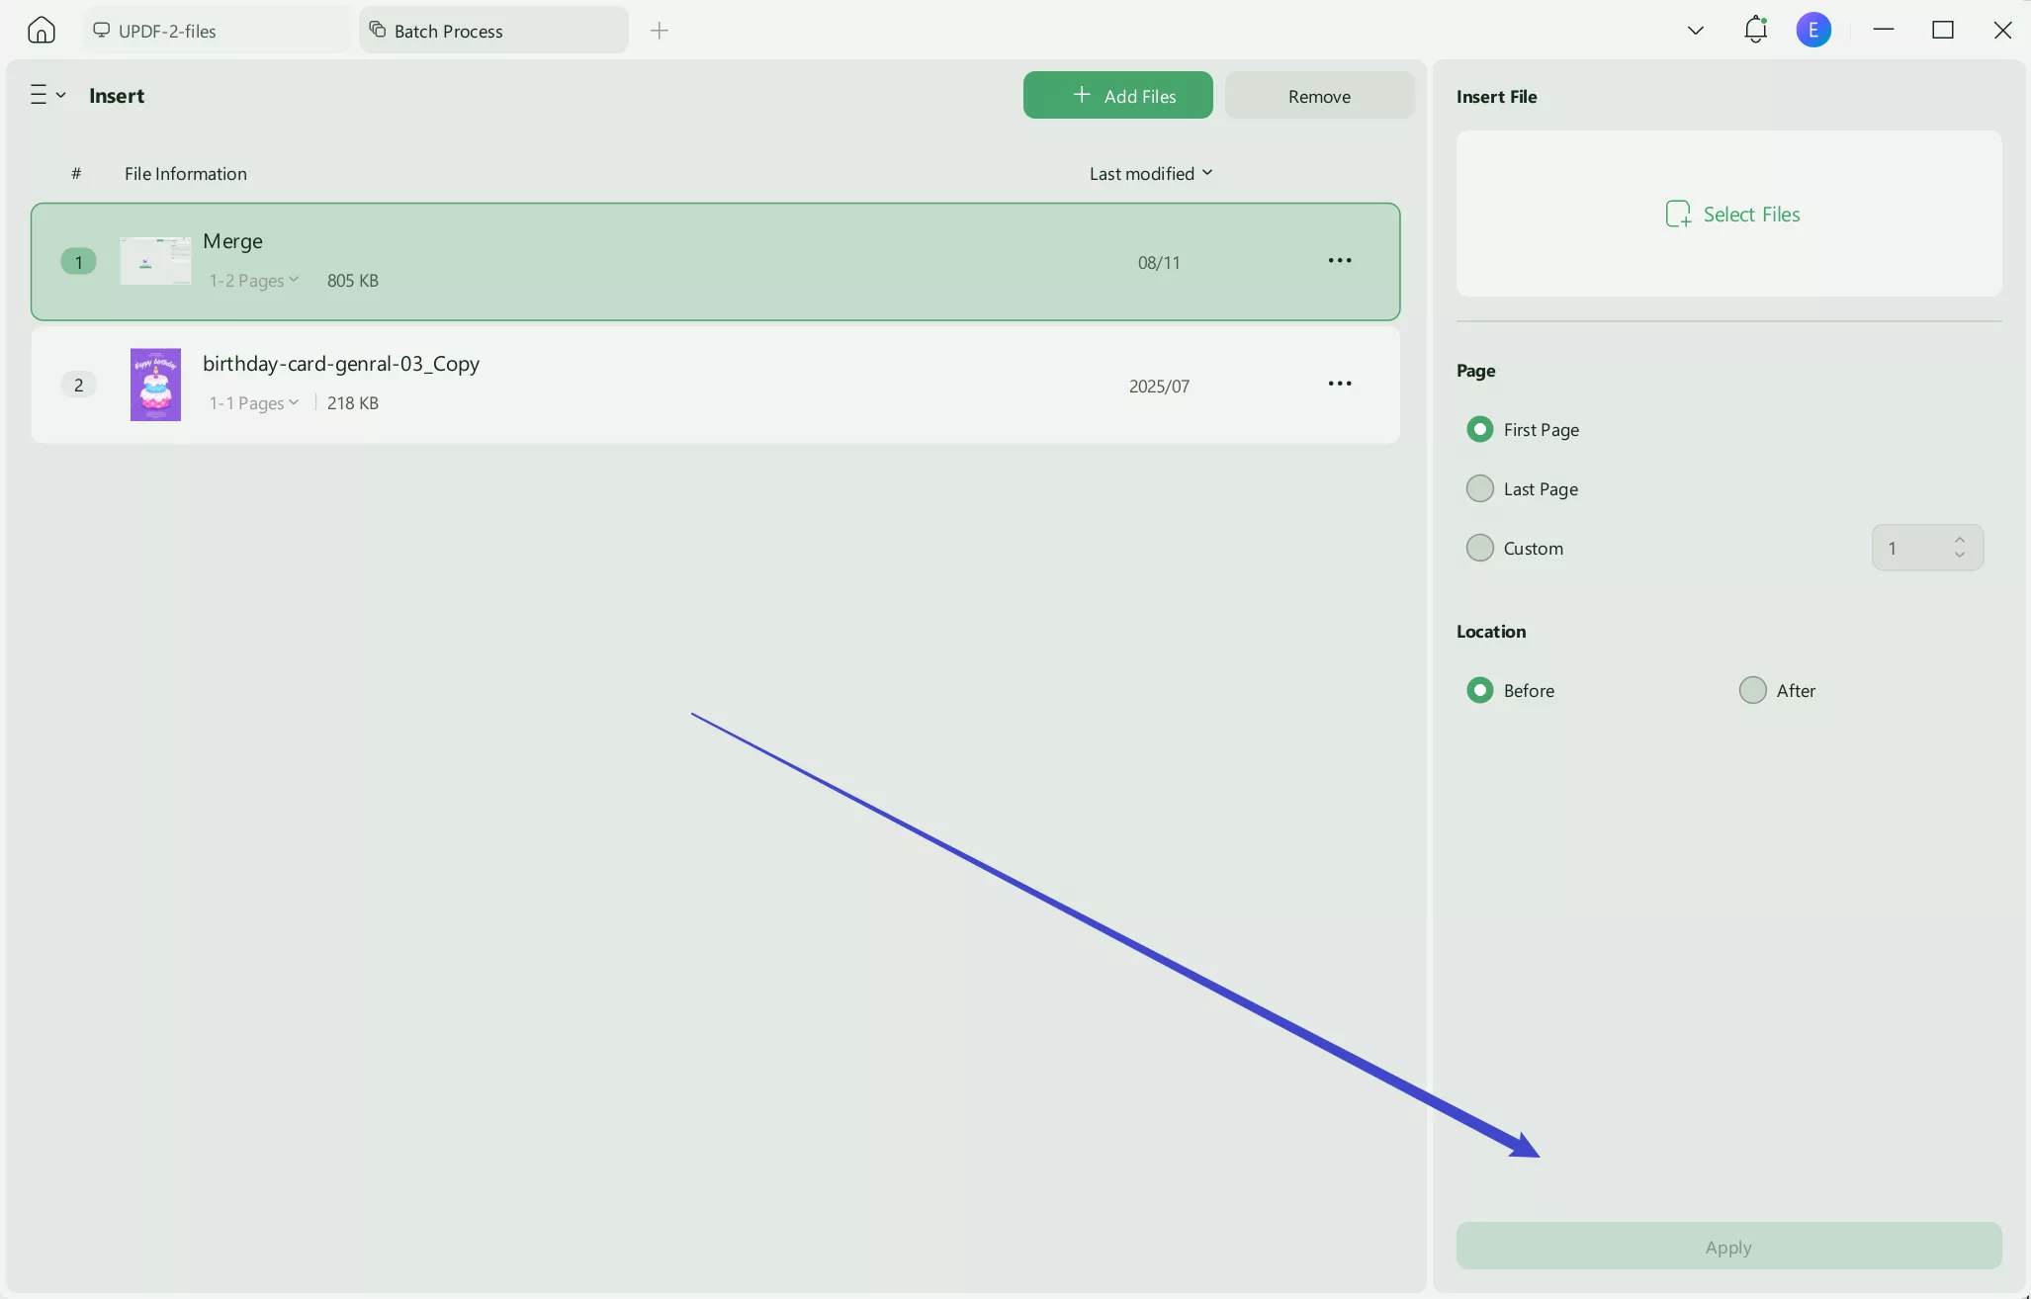Select the Last Page radio button
Viewport: 2031px width, 1299px height.
coord(1479,488)
